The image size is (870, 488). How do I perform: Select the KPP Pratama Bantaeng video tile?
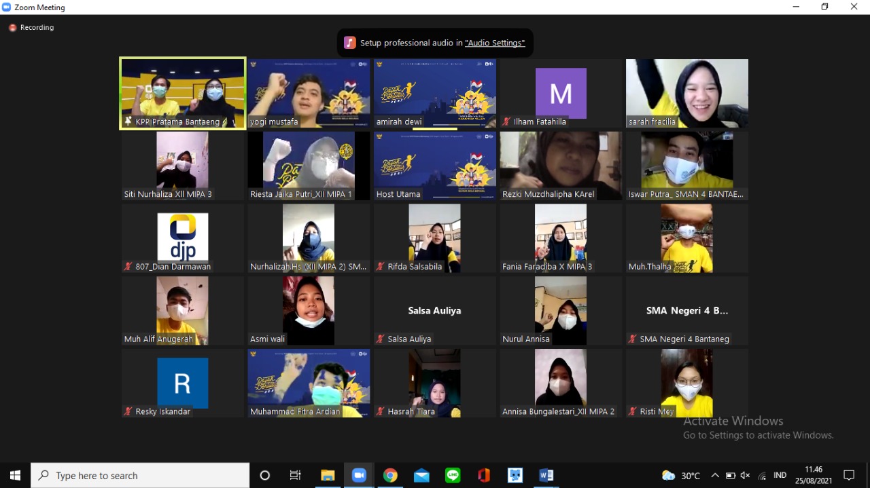click(183, 93)
